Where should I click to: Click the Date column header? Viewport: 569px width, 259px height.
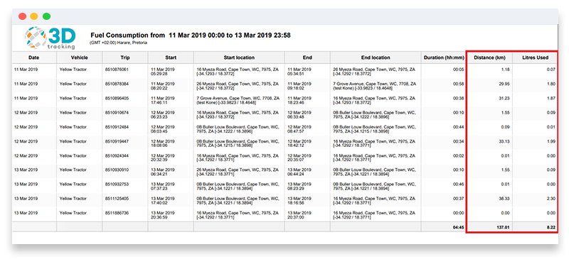[33, 57]
